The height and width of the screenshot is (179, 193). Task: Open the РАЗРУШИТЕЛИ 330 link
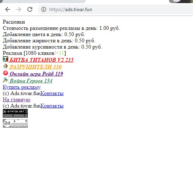35,67
